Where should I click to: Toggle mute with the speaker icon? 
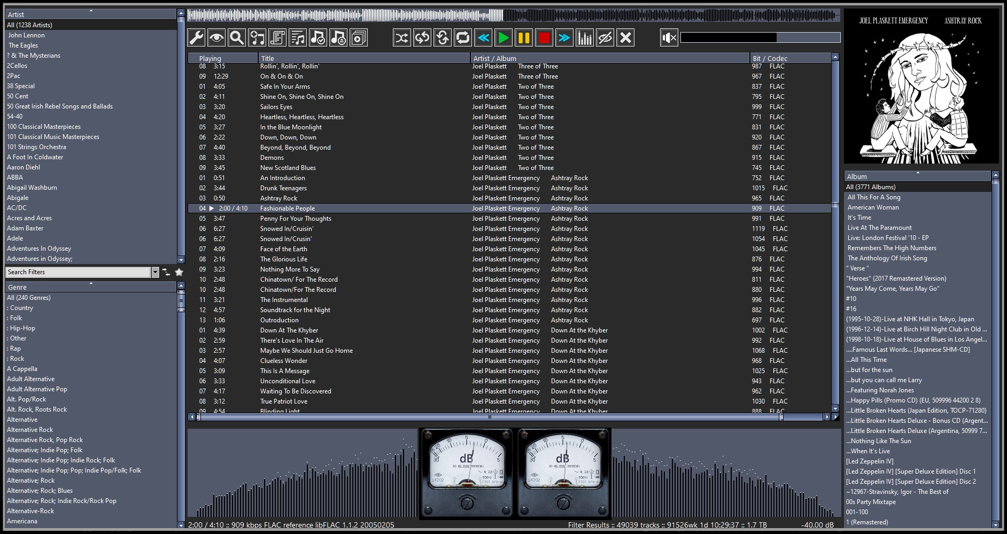tap(669, 37)
